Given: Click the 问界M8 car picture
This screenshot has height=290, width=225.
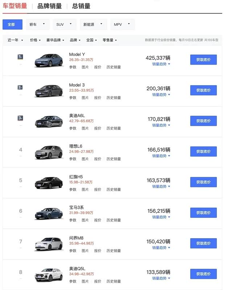Looking at the screenshot, I should tap(49, 244).
